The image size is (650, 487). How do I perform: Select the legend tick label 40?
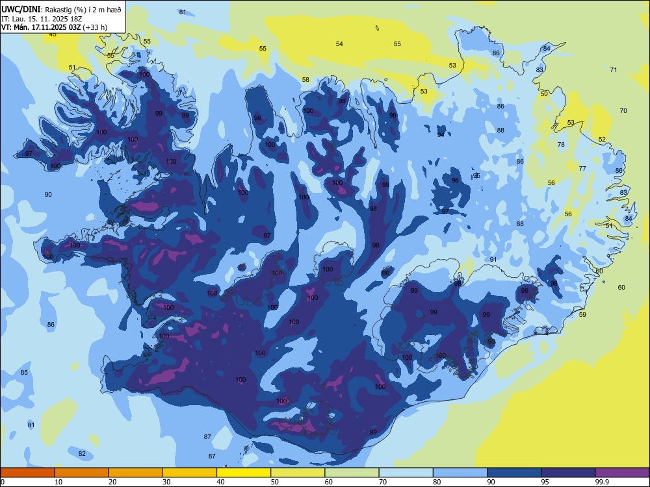(x=220, y=482)
